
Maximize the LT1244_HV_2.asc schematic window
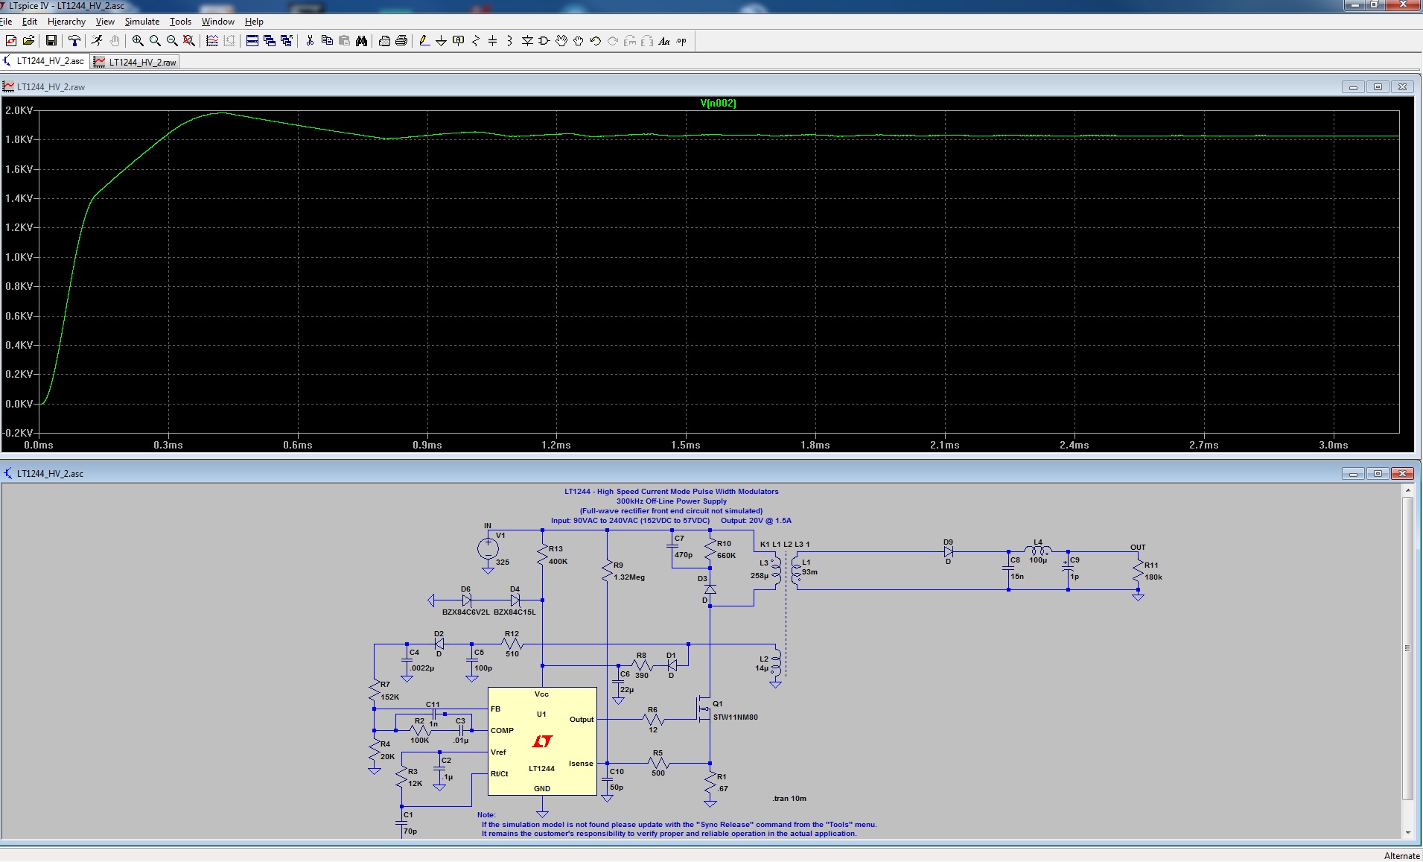[x=1378, y=473]
